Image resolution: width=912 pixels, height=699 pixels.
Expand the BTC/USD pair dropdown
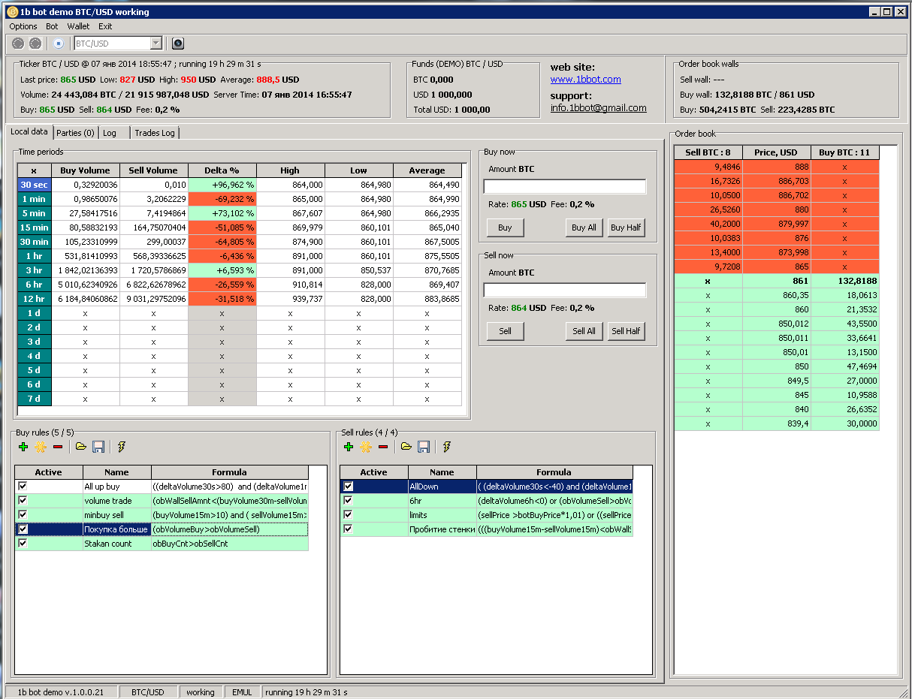point(156,44)
